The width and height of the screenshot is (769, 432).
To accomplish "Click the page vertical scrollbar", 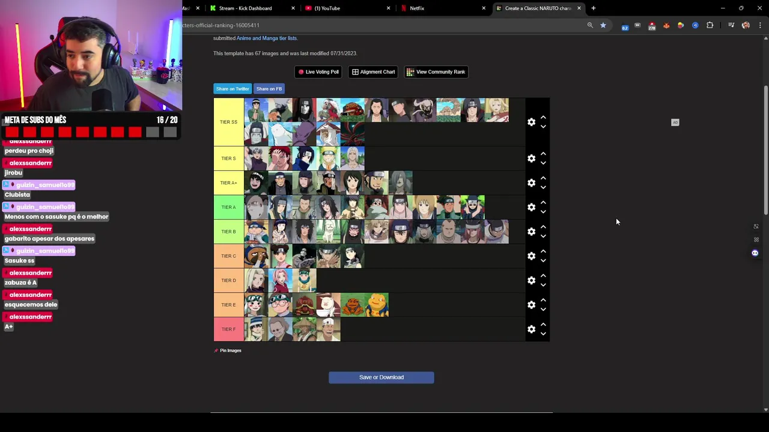I will click(765, 150).
